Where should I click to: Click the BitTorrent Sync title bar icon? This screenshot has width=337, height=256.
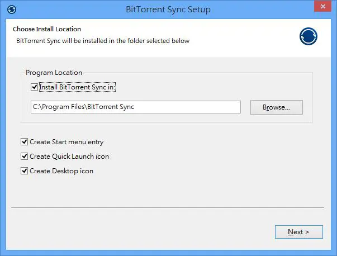click(x=12, y=10)
